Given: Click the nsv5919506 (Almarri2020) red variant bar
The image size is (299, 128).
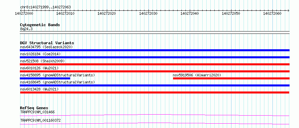Looking at the screenshot, I should (x=231, y=78).
